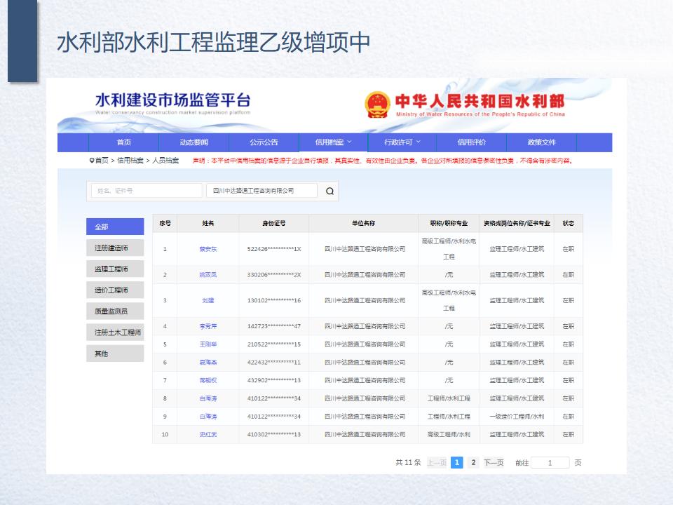673x505 pixels.
Task: Open the 公示公告 navigation tab
Action: click(x=264, y=142)
